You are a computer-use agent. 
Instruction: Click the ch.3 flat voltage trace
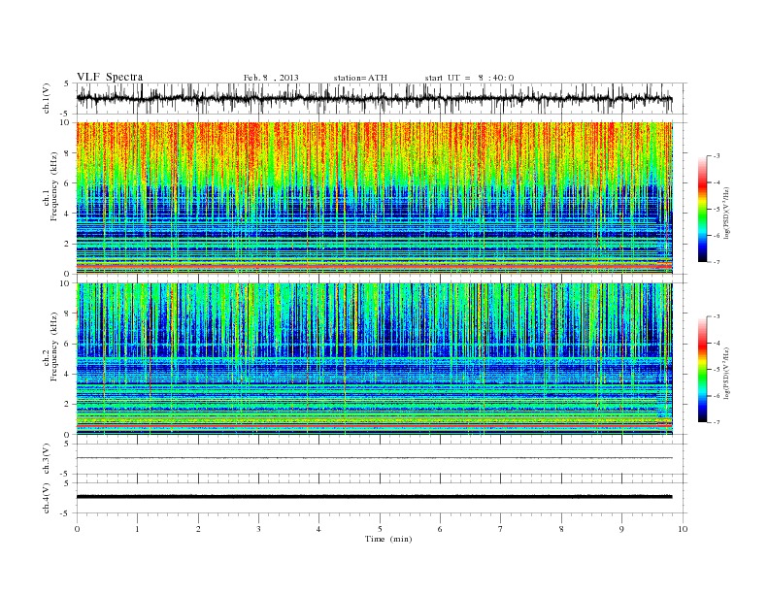(375, 458)
